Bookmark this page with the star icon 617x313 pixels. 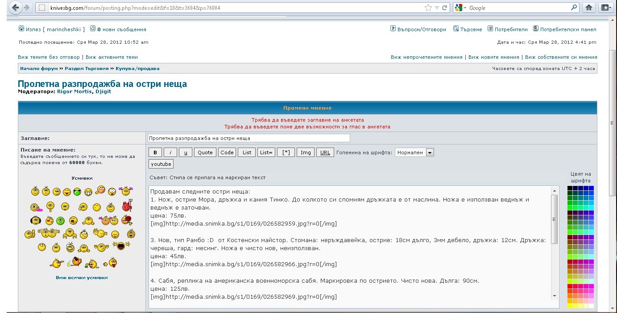click(x=428, y=8)
